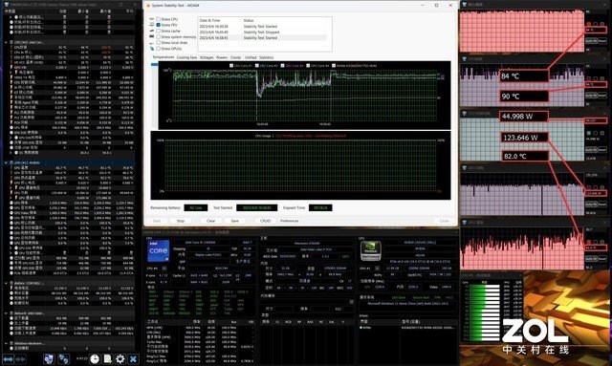Click the Intel Core logo in HWiNFO summary
The height and width of the screenshot is (366, 612).
[x=159, y=251]
